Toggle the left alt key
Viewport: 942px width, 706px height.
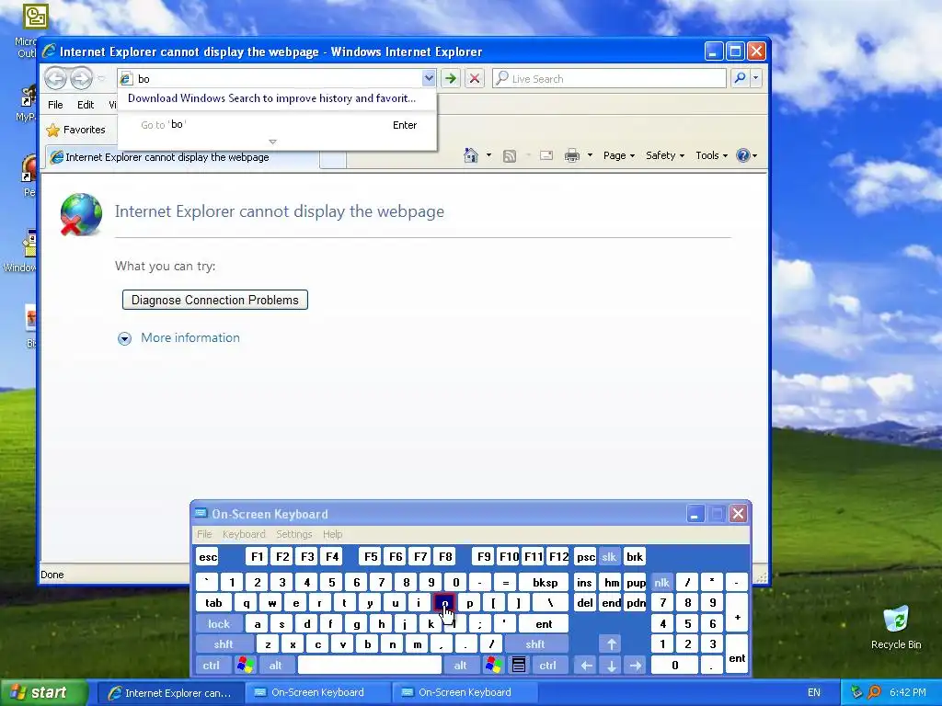[x=275, y=666]
